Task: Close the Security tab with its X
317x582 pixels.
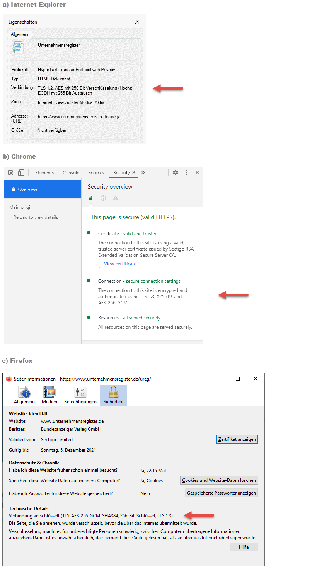Action: [x=134, y=172]
